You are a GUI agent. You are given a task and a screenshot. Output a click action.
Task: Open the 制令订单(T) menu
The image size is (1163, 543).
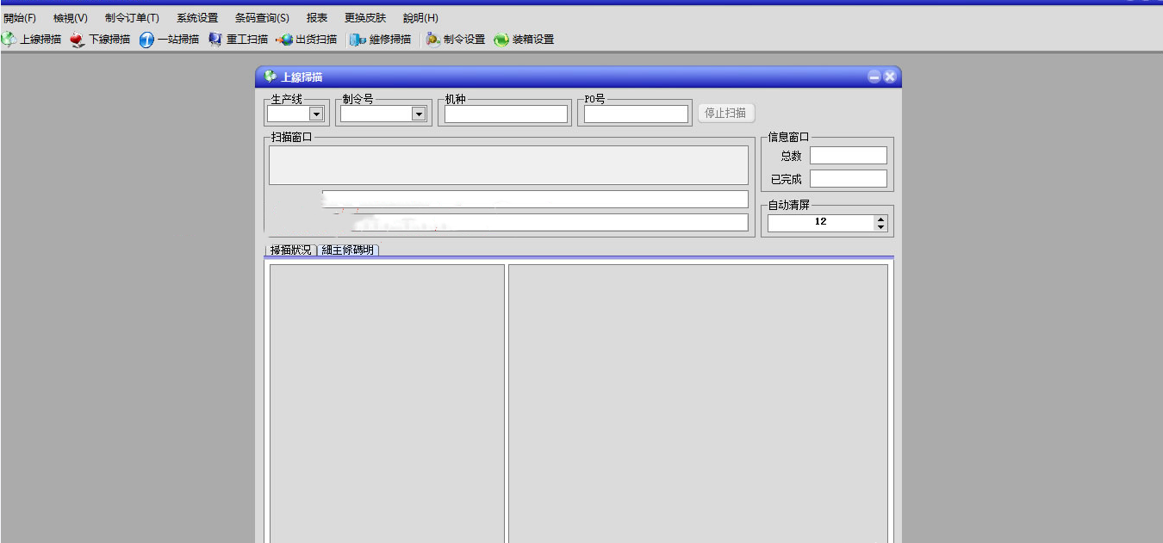coord(132,18)
